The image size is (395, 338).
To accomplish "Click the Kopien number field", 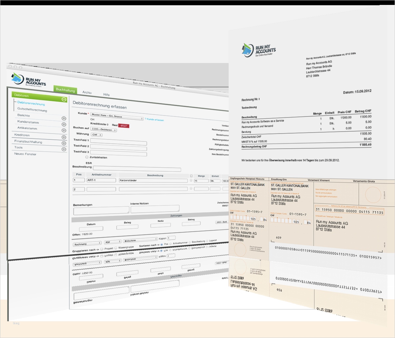I will click(x=171, y=238).
